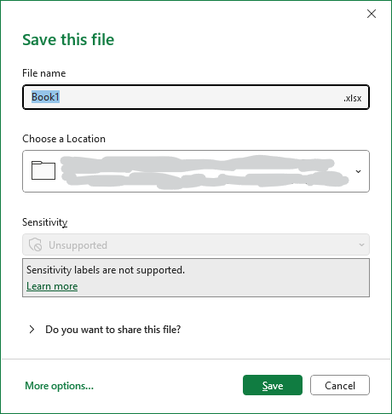
Task: Open the Sensitivity Unsupported dropdown
Action: (196, 244)
